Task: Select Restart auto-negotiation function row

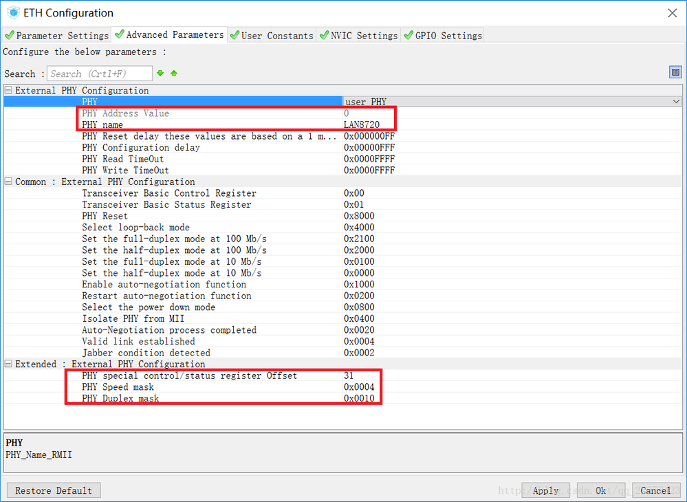Action: 343,296
